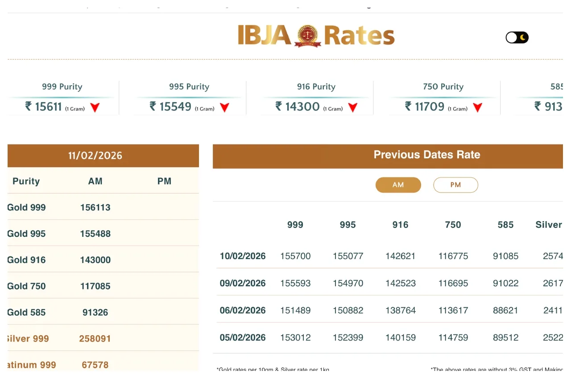Toggle the dark mode switch

[517, 37]
